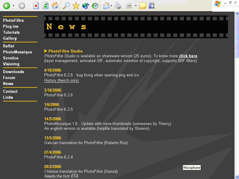The image size is (239, 179).
Task: Click 'Galician translation for PhotoFiltre' text
Action: click(x=73, y=143)
